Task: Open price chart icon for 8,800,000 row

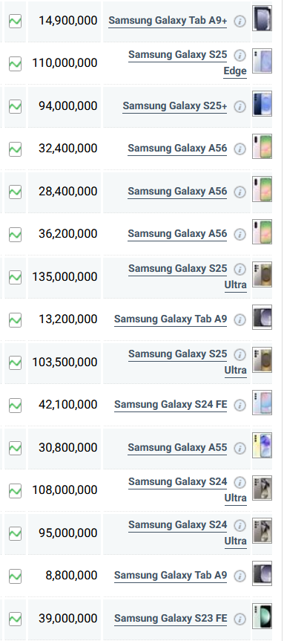Action: pos(15,576)
